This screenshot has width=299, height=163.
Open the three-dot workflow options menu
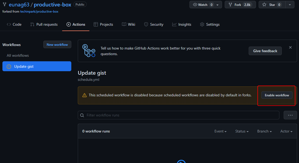coord(290,115)
